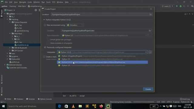194x109 pixels.
Task: Select simpleServer.py in project tree
Action: coord(23,45)
